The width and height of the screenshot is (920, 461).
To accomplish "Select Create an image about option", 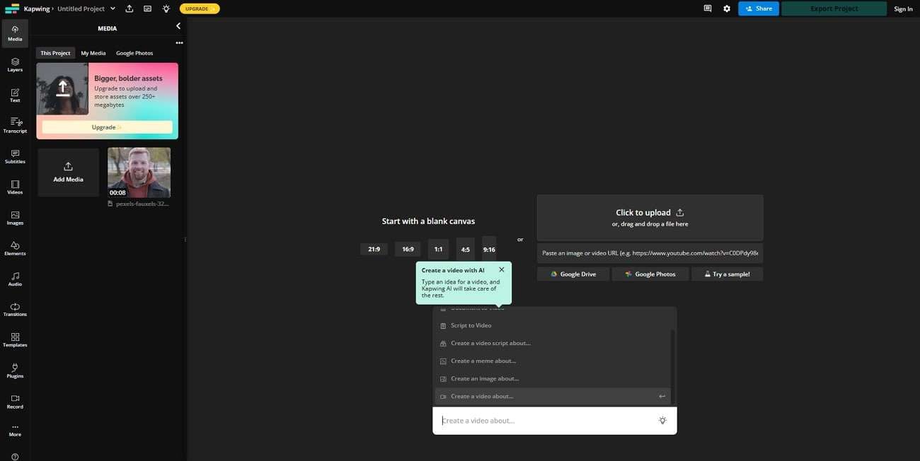I will [553, 378].
